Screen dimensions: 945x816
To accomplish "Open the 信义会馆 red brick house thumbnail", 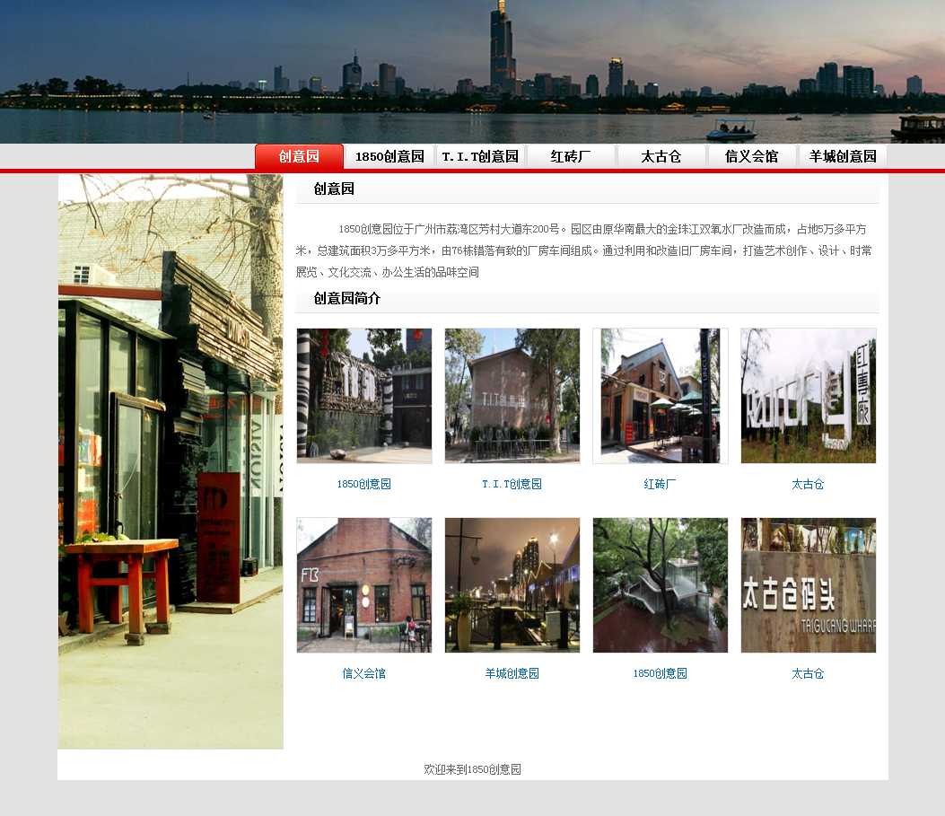I will click(x=364, y=585).
